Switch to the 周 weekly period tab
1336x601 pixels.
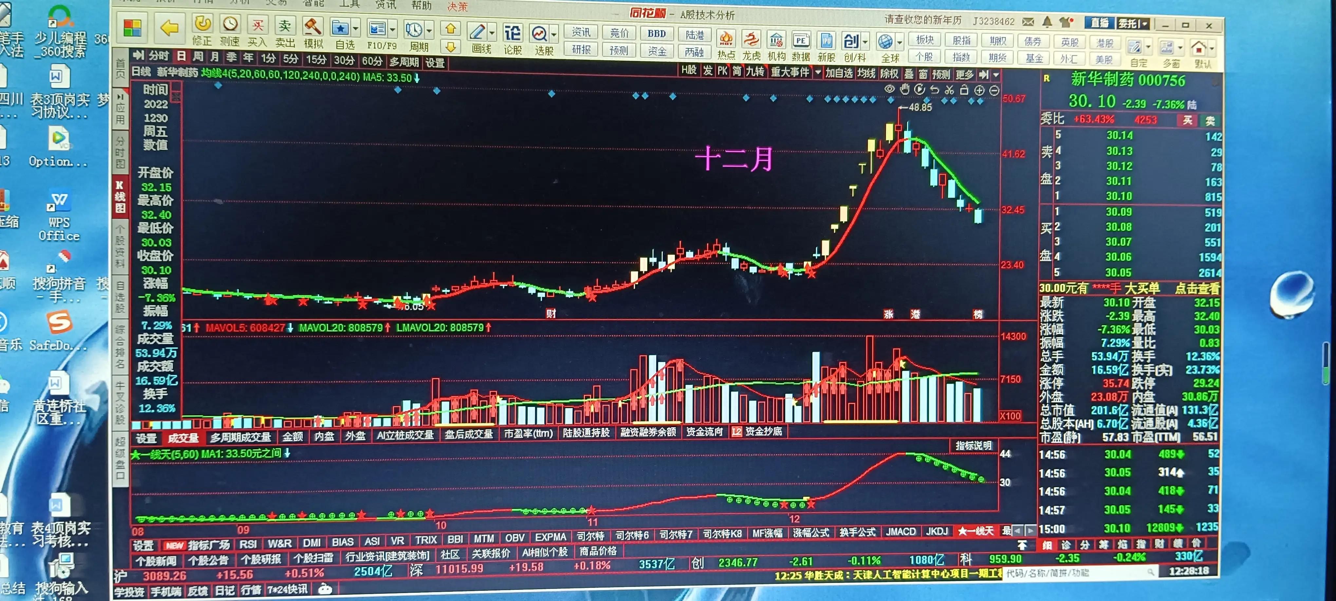[197, 57]
